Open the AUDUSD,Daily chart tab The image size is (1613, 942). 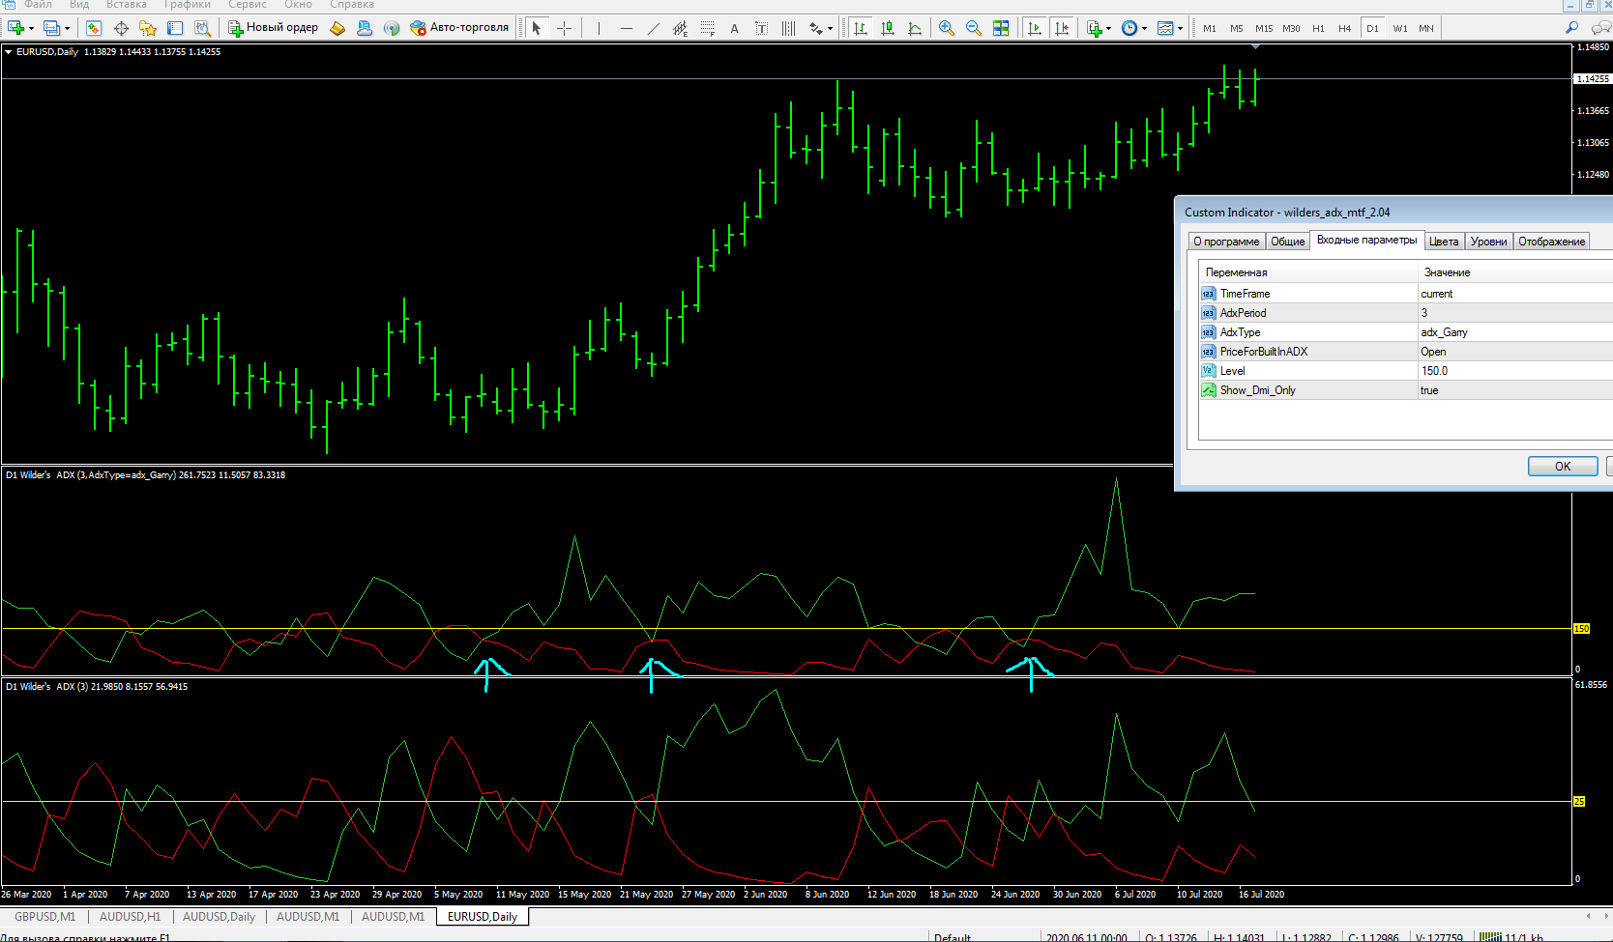[220, 917]
